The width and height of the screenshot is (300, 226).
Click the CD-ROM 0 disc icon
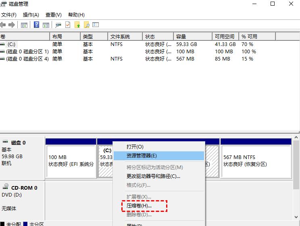click(6, 186)
